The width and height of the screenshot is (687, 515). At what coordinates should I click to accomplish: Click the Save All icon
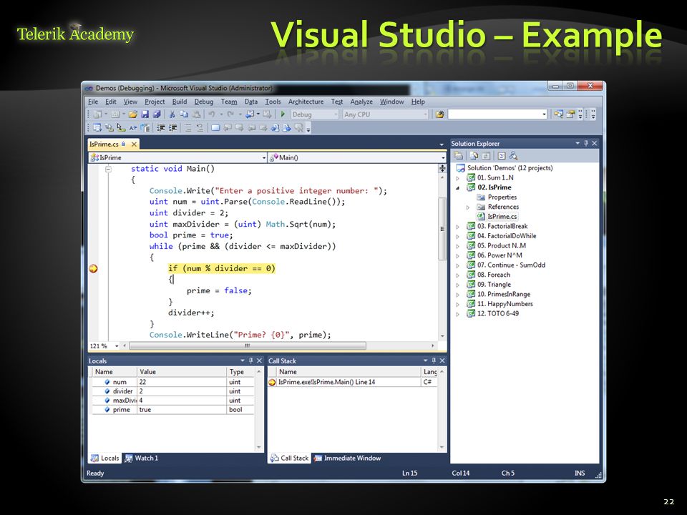pyautogui.click(x=157, y=114)
